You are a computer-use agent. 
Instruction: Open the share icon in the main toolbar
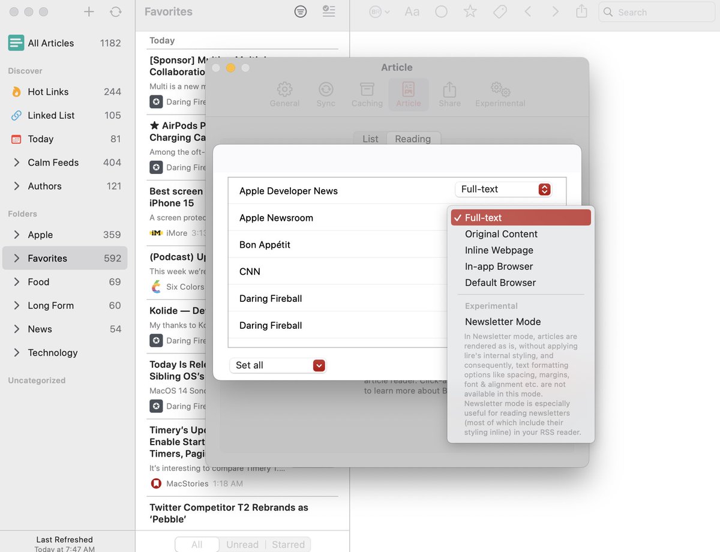[581, 11]
